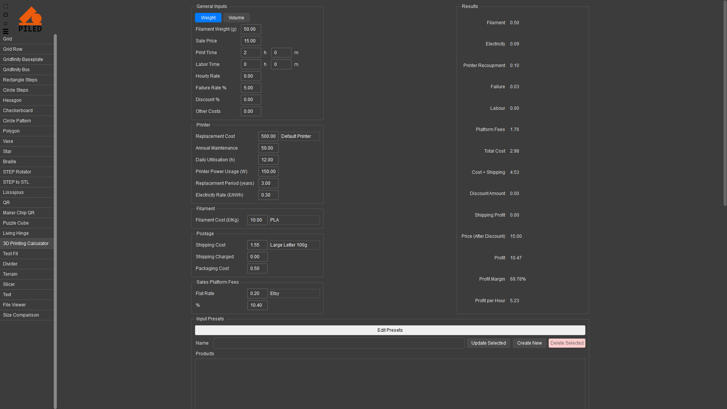Open the Default Printer preset dropdown
This screenshot has height=409, width=727.
tap(300, 136)
